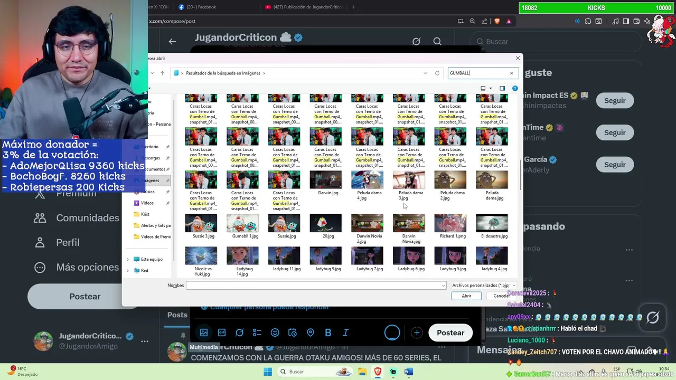
Task: Select Este equipo in navigation pane
Action: pos(148,259)
